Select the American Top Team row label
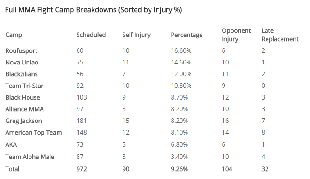310x179 pixels. [x=33, y=133]
